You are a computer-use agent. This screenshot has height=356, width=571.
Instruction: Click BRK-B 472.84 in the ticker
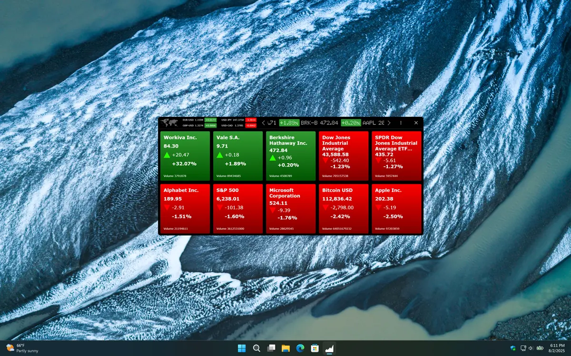[x=320, y=122]
